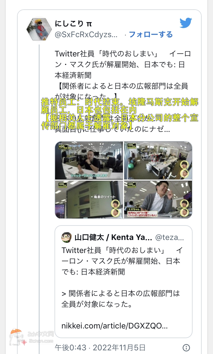213x354 pixels.
Task: Open the nikkei.com/article link
Action: (x=114, y=326)
